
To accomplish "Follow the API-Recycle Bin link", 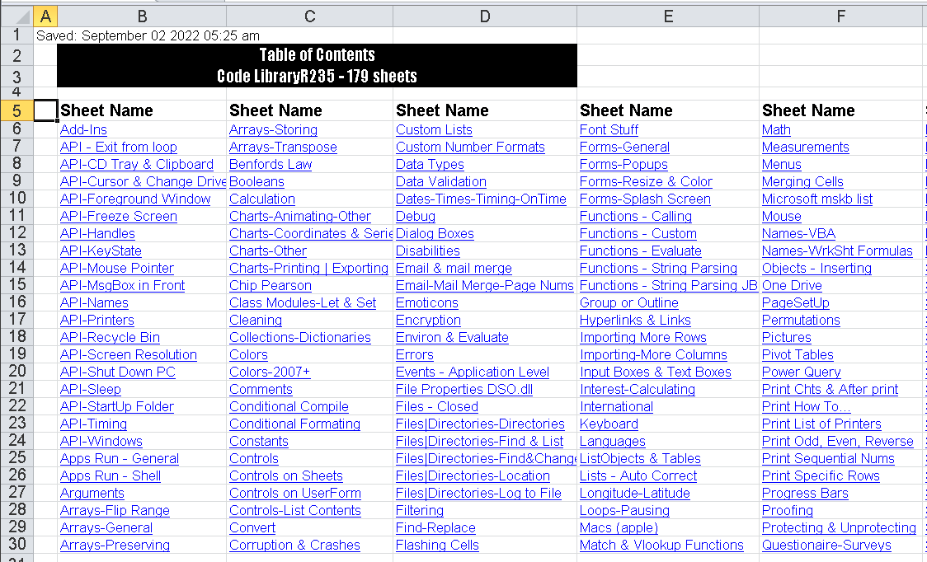I will pyautogui.click(x=110, y=337).
